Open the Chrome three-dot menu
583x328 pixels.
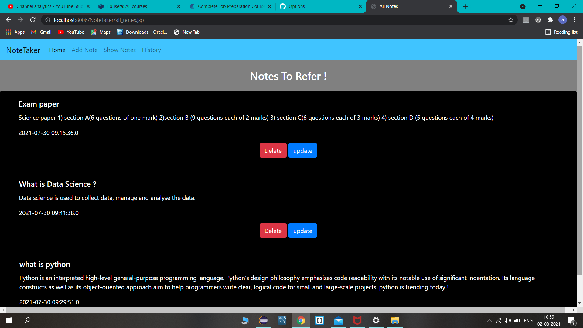[574, 20]
